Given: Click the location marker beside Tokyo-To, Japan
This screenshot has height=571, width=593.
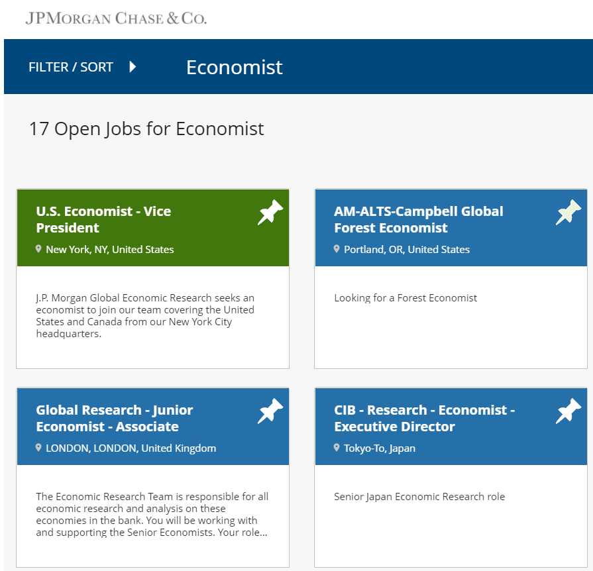Looking at the screenshot, I should click(337, 448).
